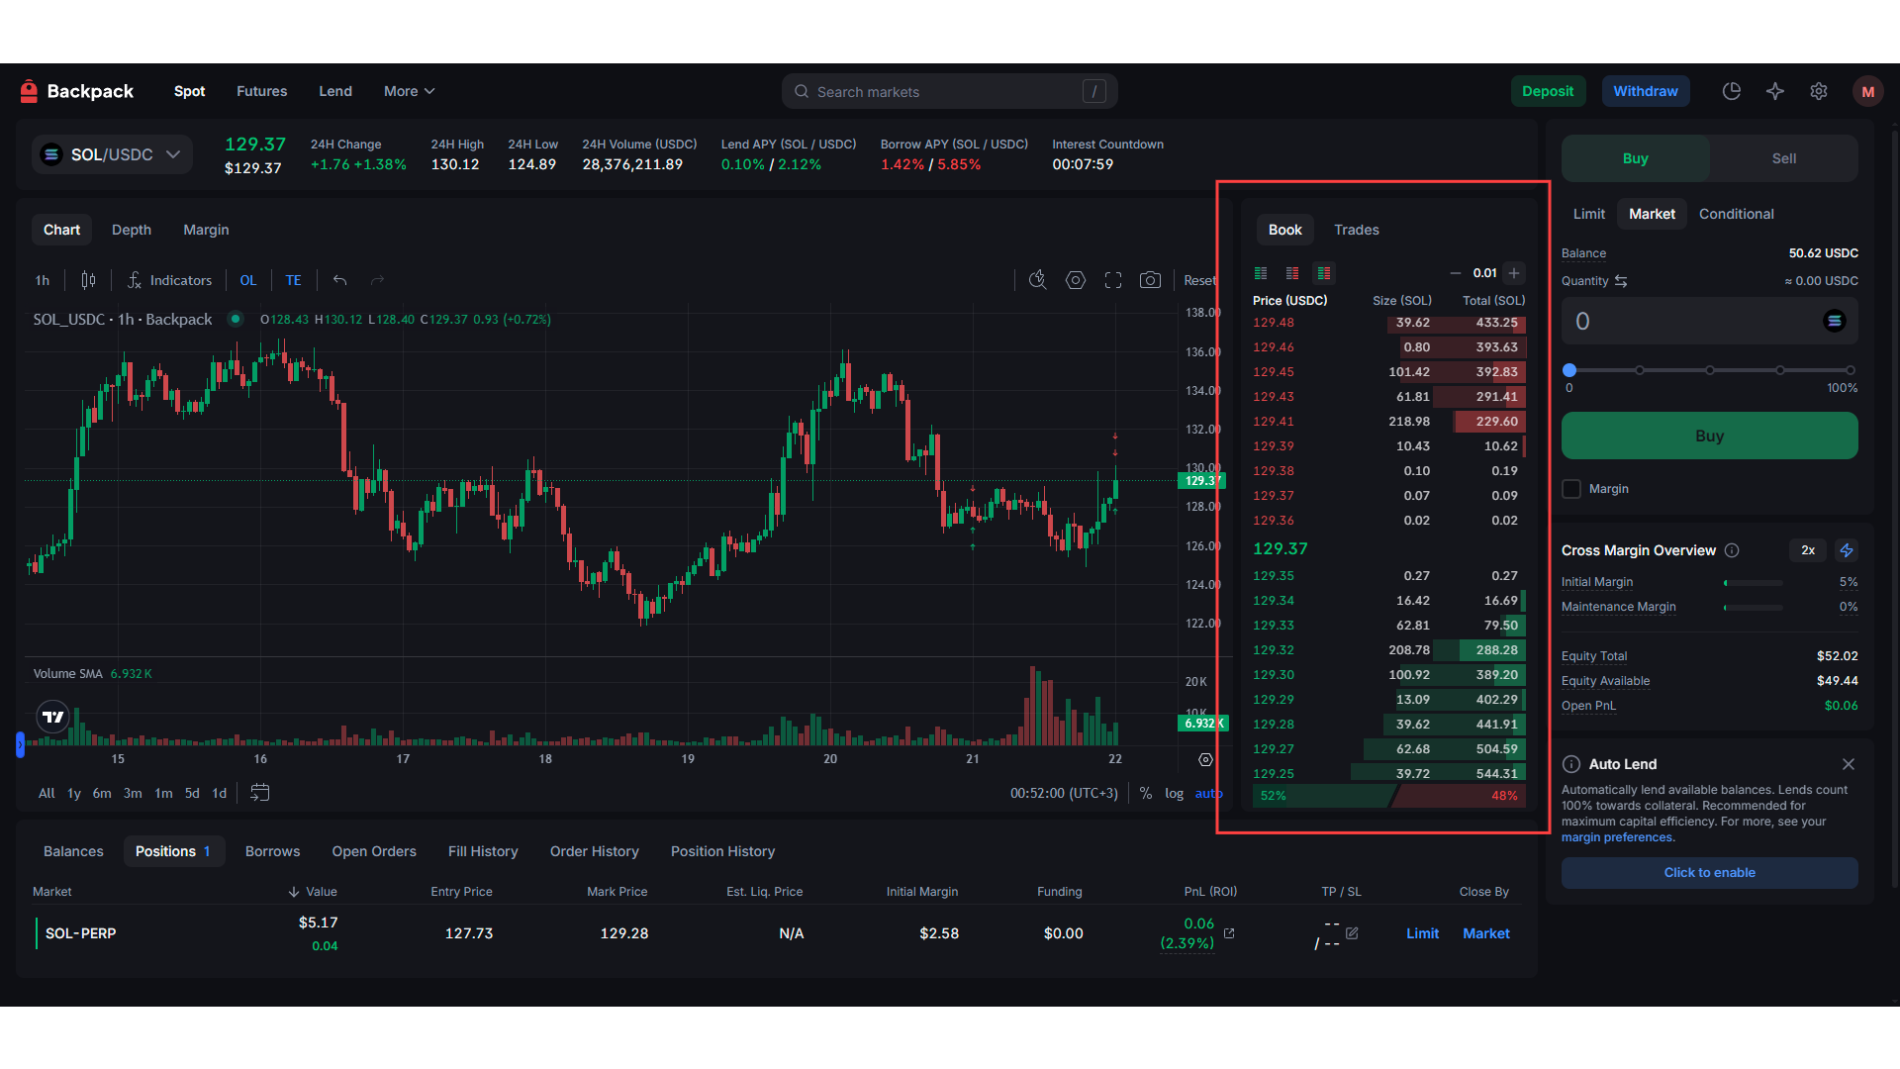Click the Backpack logo icon
Image resolution: width=1900 pixels, height=1069 pixels.
click(29, 91)
